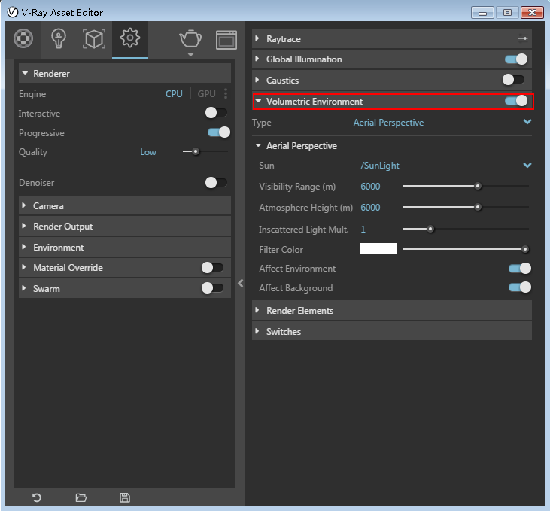Image resolution: width=550 pixels, height=511 pixels.
Task: Select CPU as render engine
Action: pos(174,94)
